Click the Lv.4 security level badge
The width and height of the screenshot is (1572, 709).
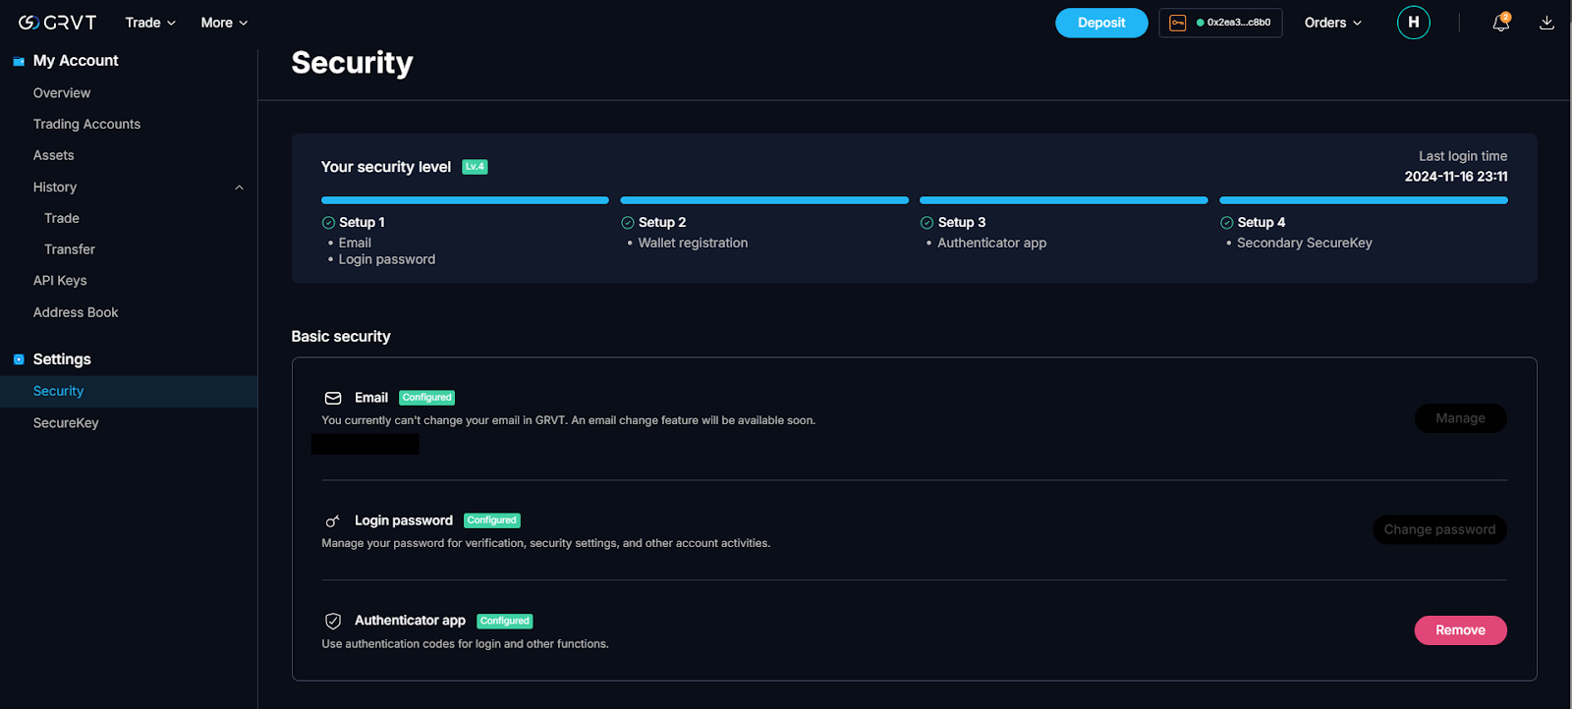(x=475, y=167)
